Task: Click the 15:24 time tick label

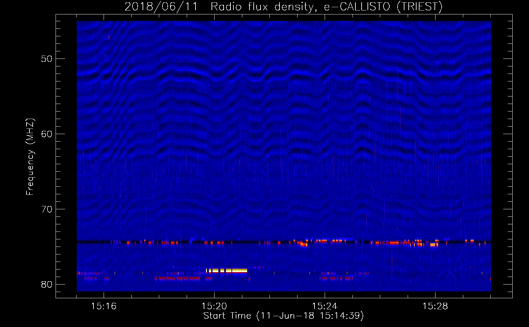Action: click(x=325, y=306)
